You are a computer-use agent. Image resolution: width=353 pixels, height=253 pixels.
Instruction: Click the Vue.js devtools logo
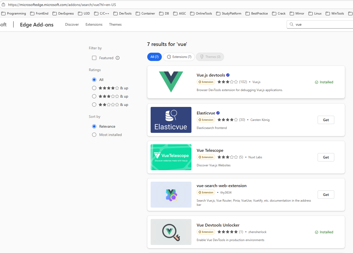point(171,82)
